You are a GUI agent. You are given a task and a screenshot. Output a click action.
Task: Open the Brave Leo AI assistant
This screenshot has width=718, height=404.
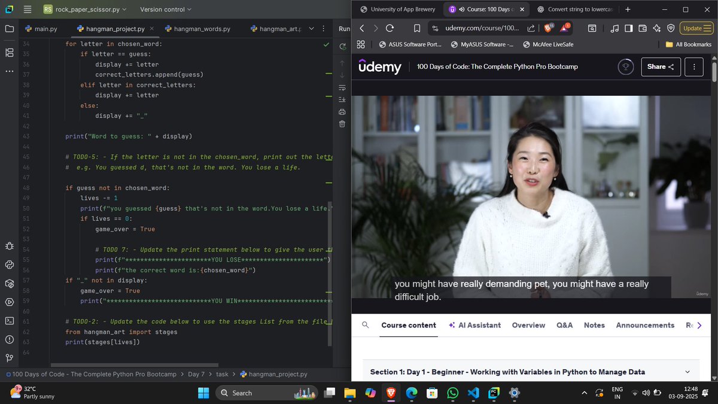click(x=656, y=28)
